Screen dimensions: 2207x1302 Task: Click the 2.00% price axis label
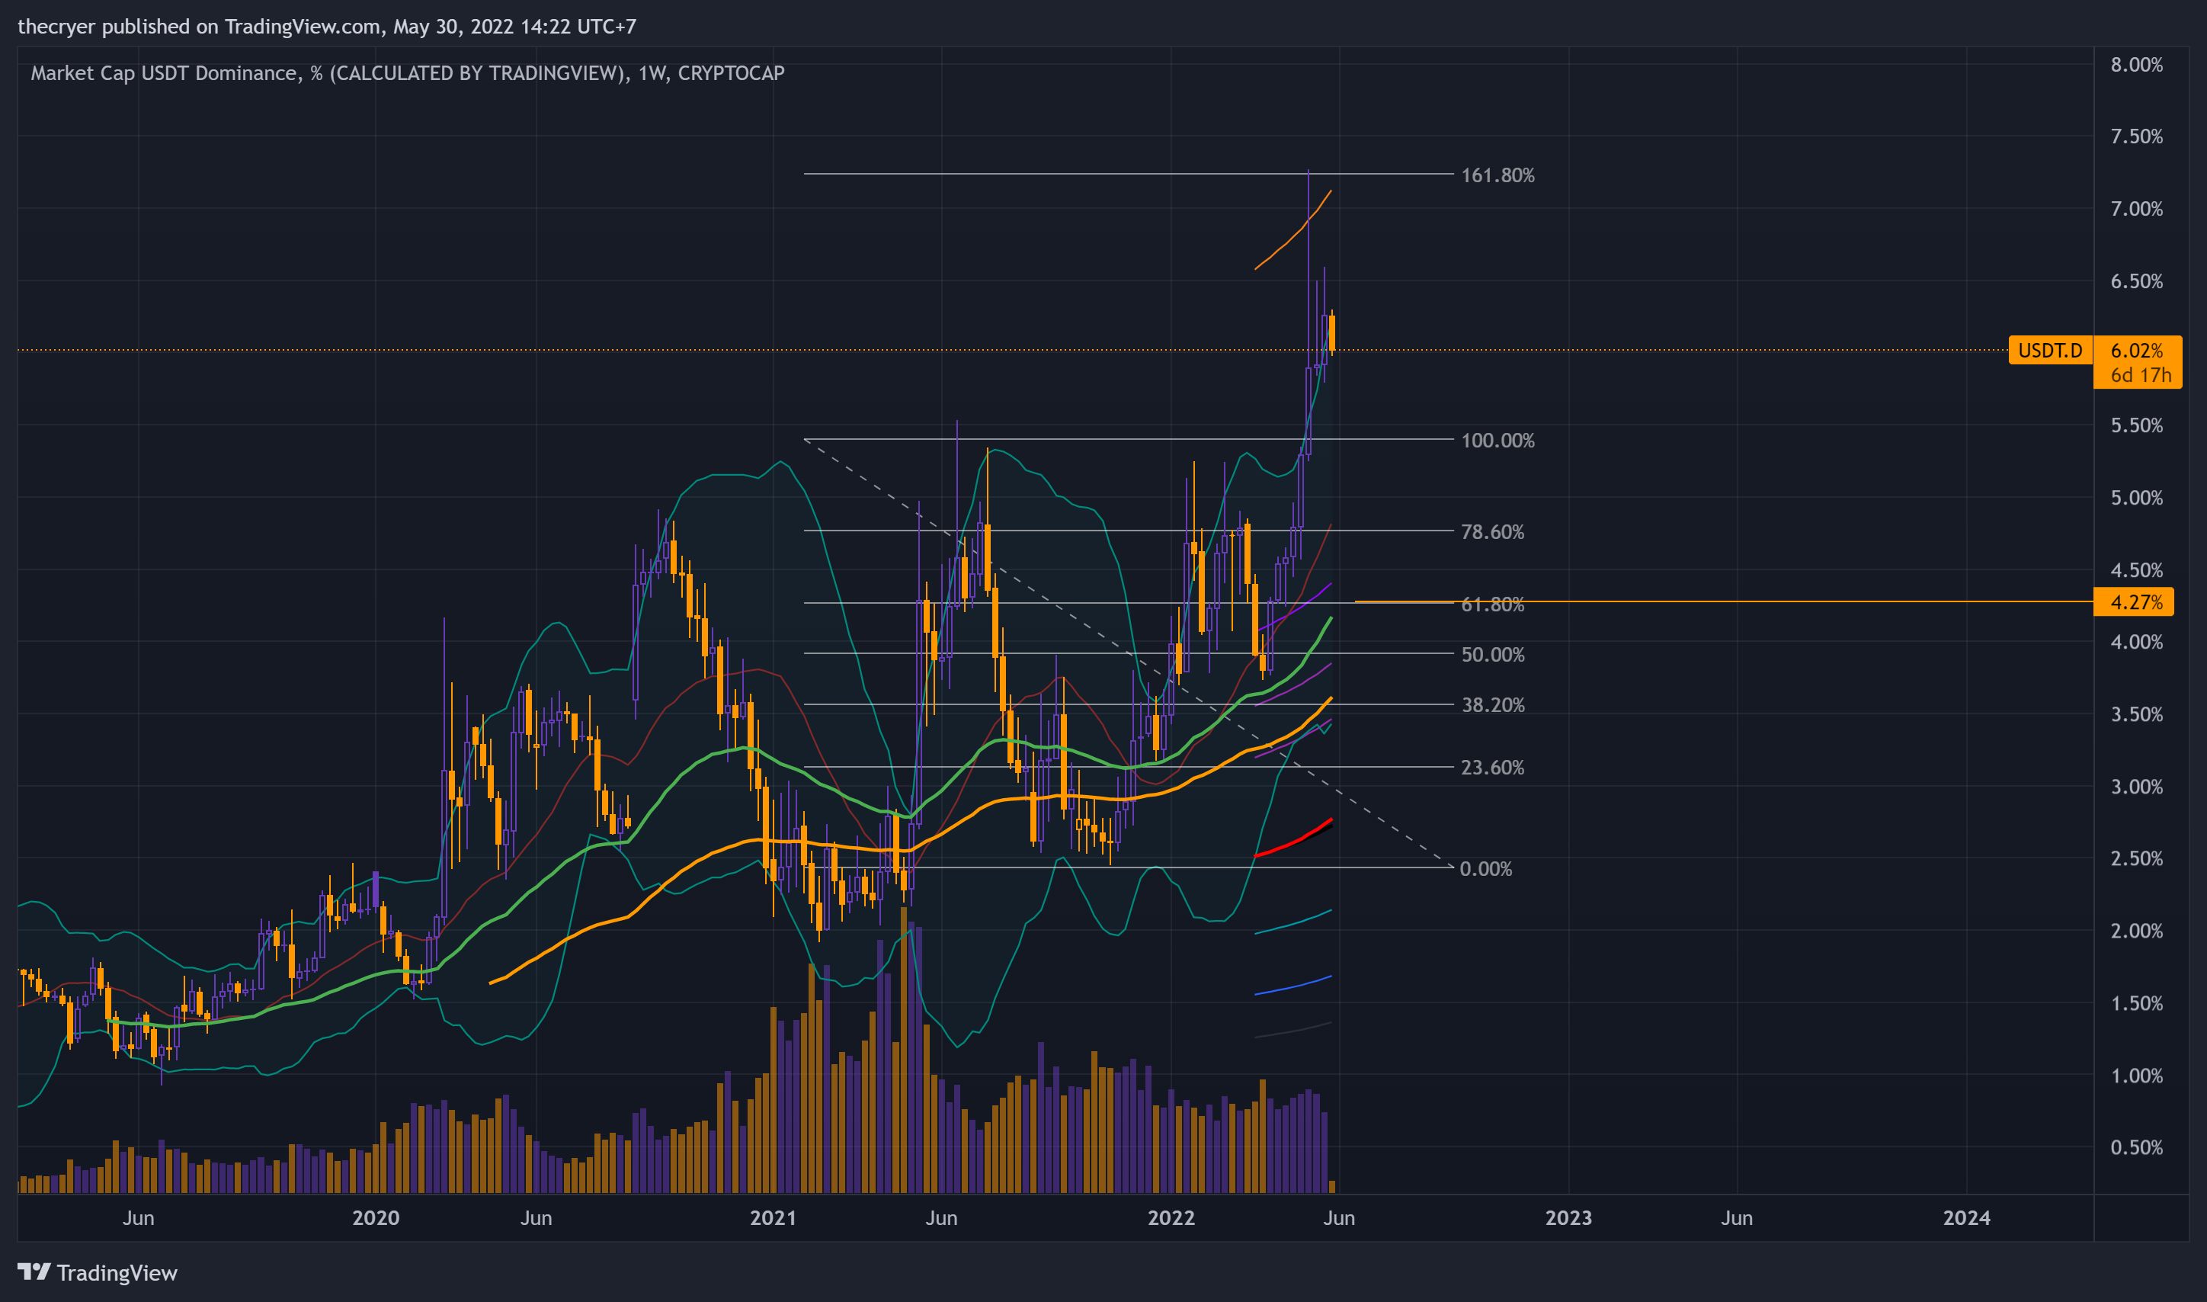point(2136,931)
